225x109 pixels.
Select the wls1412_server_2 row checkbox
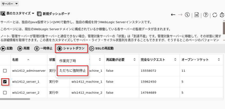(x=5, y=93)
